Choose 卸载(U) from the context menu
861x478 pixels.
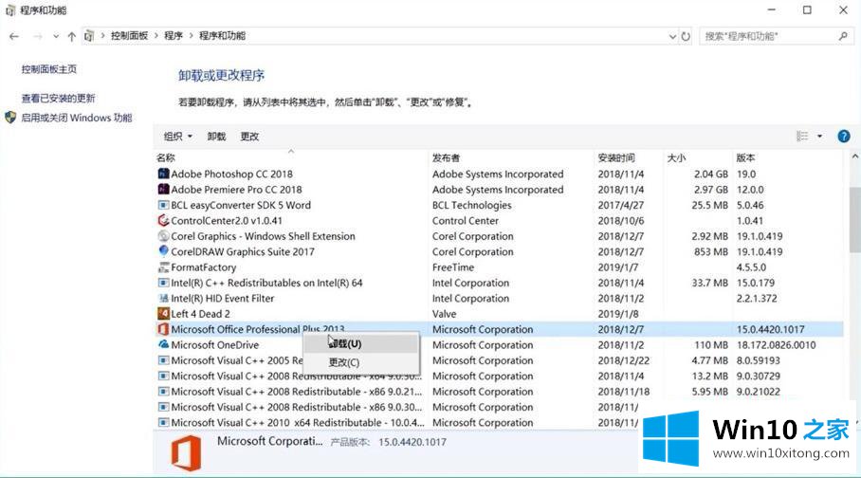pos(360,343)
